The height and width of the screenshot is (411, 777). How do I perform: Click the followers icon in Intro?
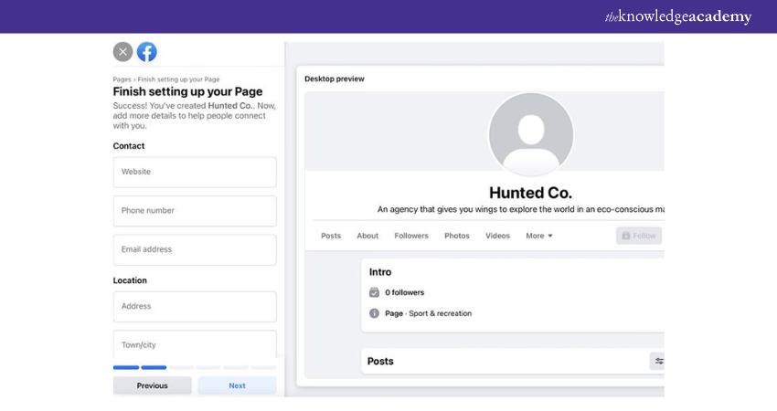coord(374,292)
